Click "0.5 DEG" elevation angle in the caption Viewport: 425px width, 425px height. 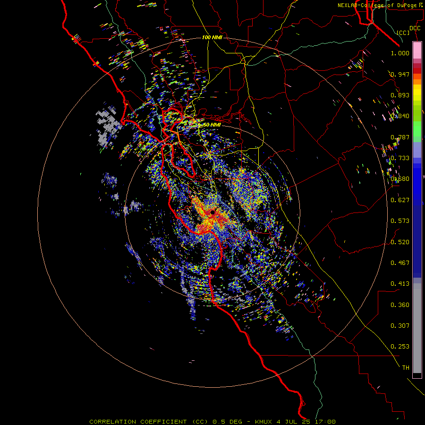(227, 422)
